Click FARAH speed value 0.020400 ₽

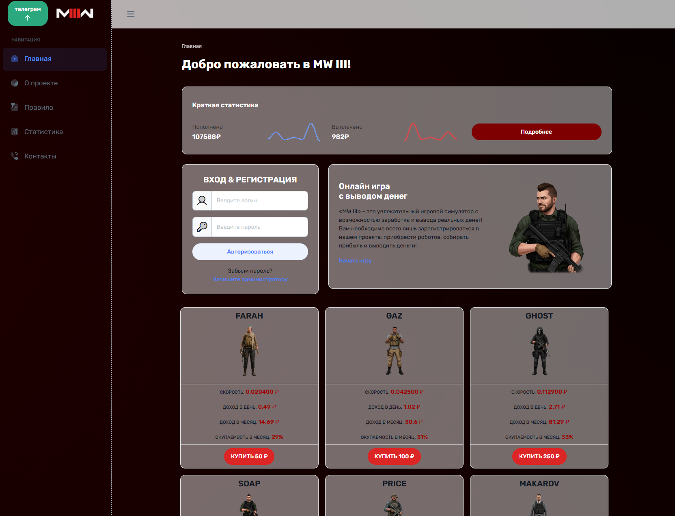(262, 392)
